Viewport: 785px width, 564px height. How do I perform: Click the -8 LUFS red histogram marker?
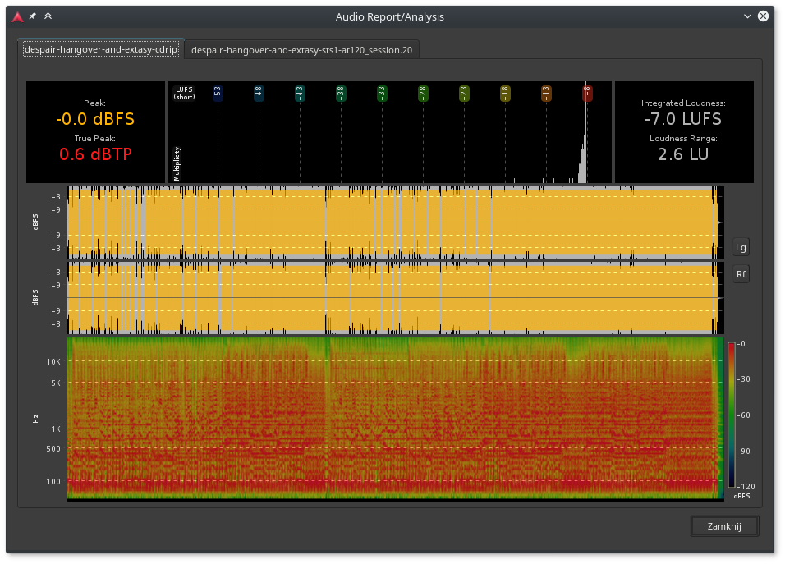click(586, 94)
